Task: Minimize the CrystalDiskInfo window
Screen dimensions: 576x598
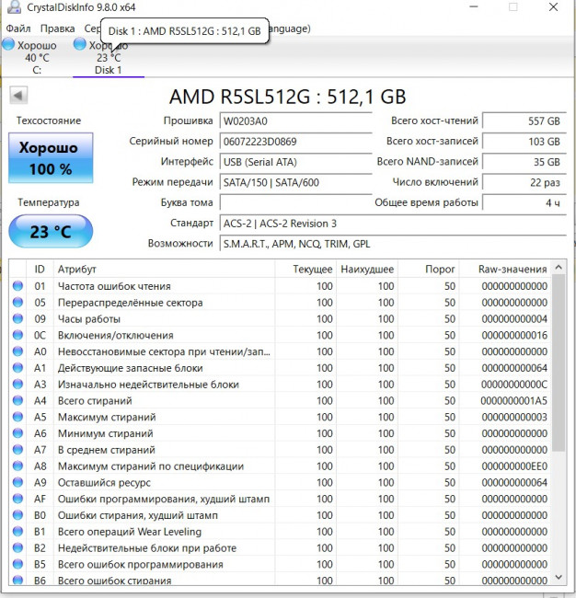Action: click(x=473, y=6)
